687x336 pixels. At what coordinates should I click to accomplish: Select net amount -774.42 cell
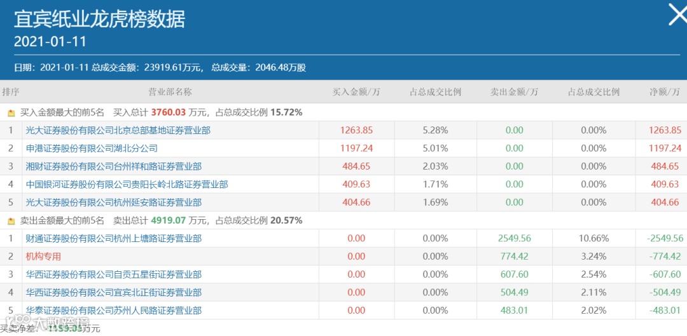click(x=666, y=257)
